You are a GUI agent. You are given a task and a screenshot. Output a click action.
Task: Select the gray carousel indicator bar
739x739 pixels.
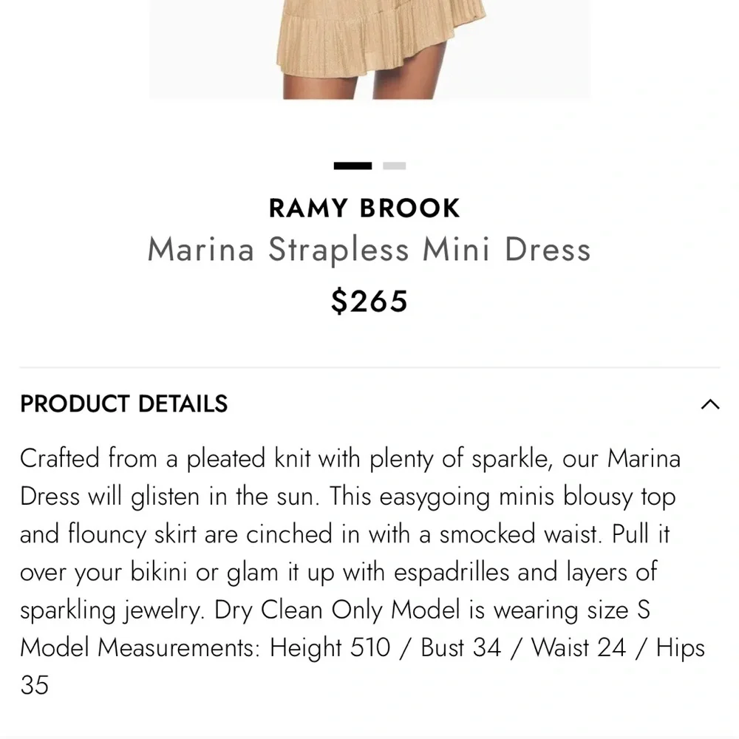click(x=394, y=165)
